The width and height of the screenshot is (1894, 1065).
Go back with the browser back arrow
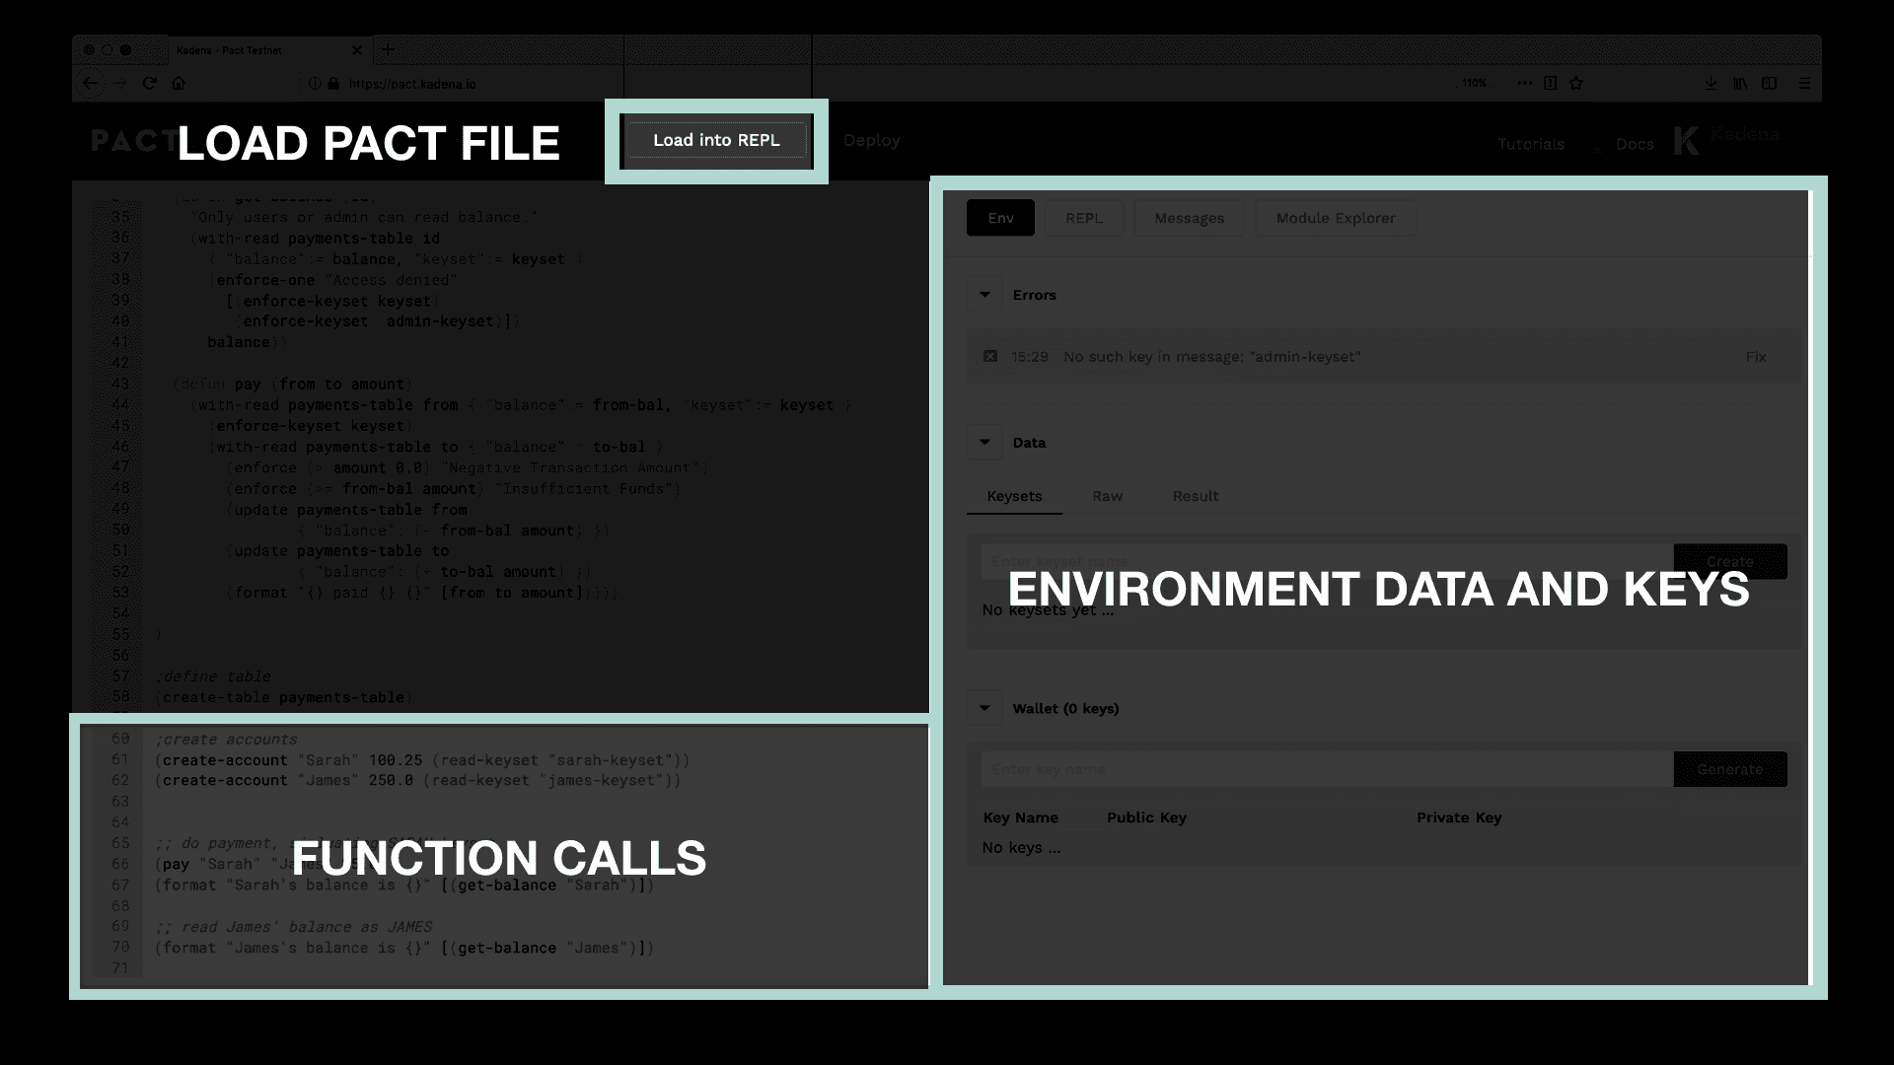point(90,84)
